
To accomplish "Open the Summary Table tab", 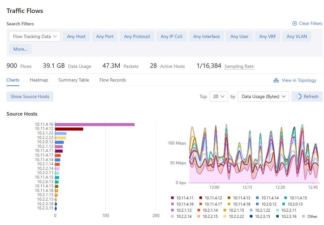I will (x=74, y=80).
